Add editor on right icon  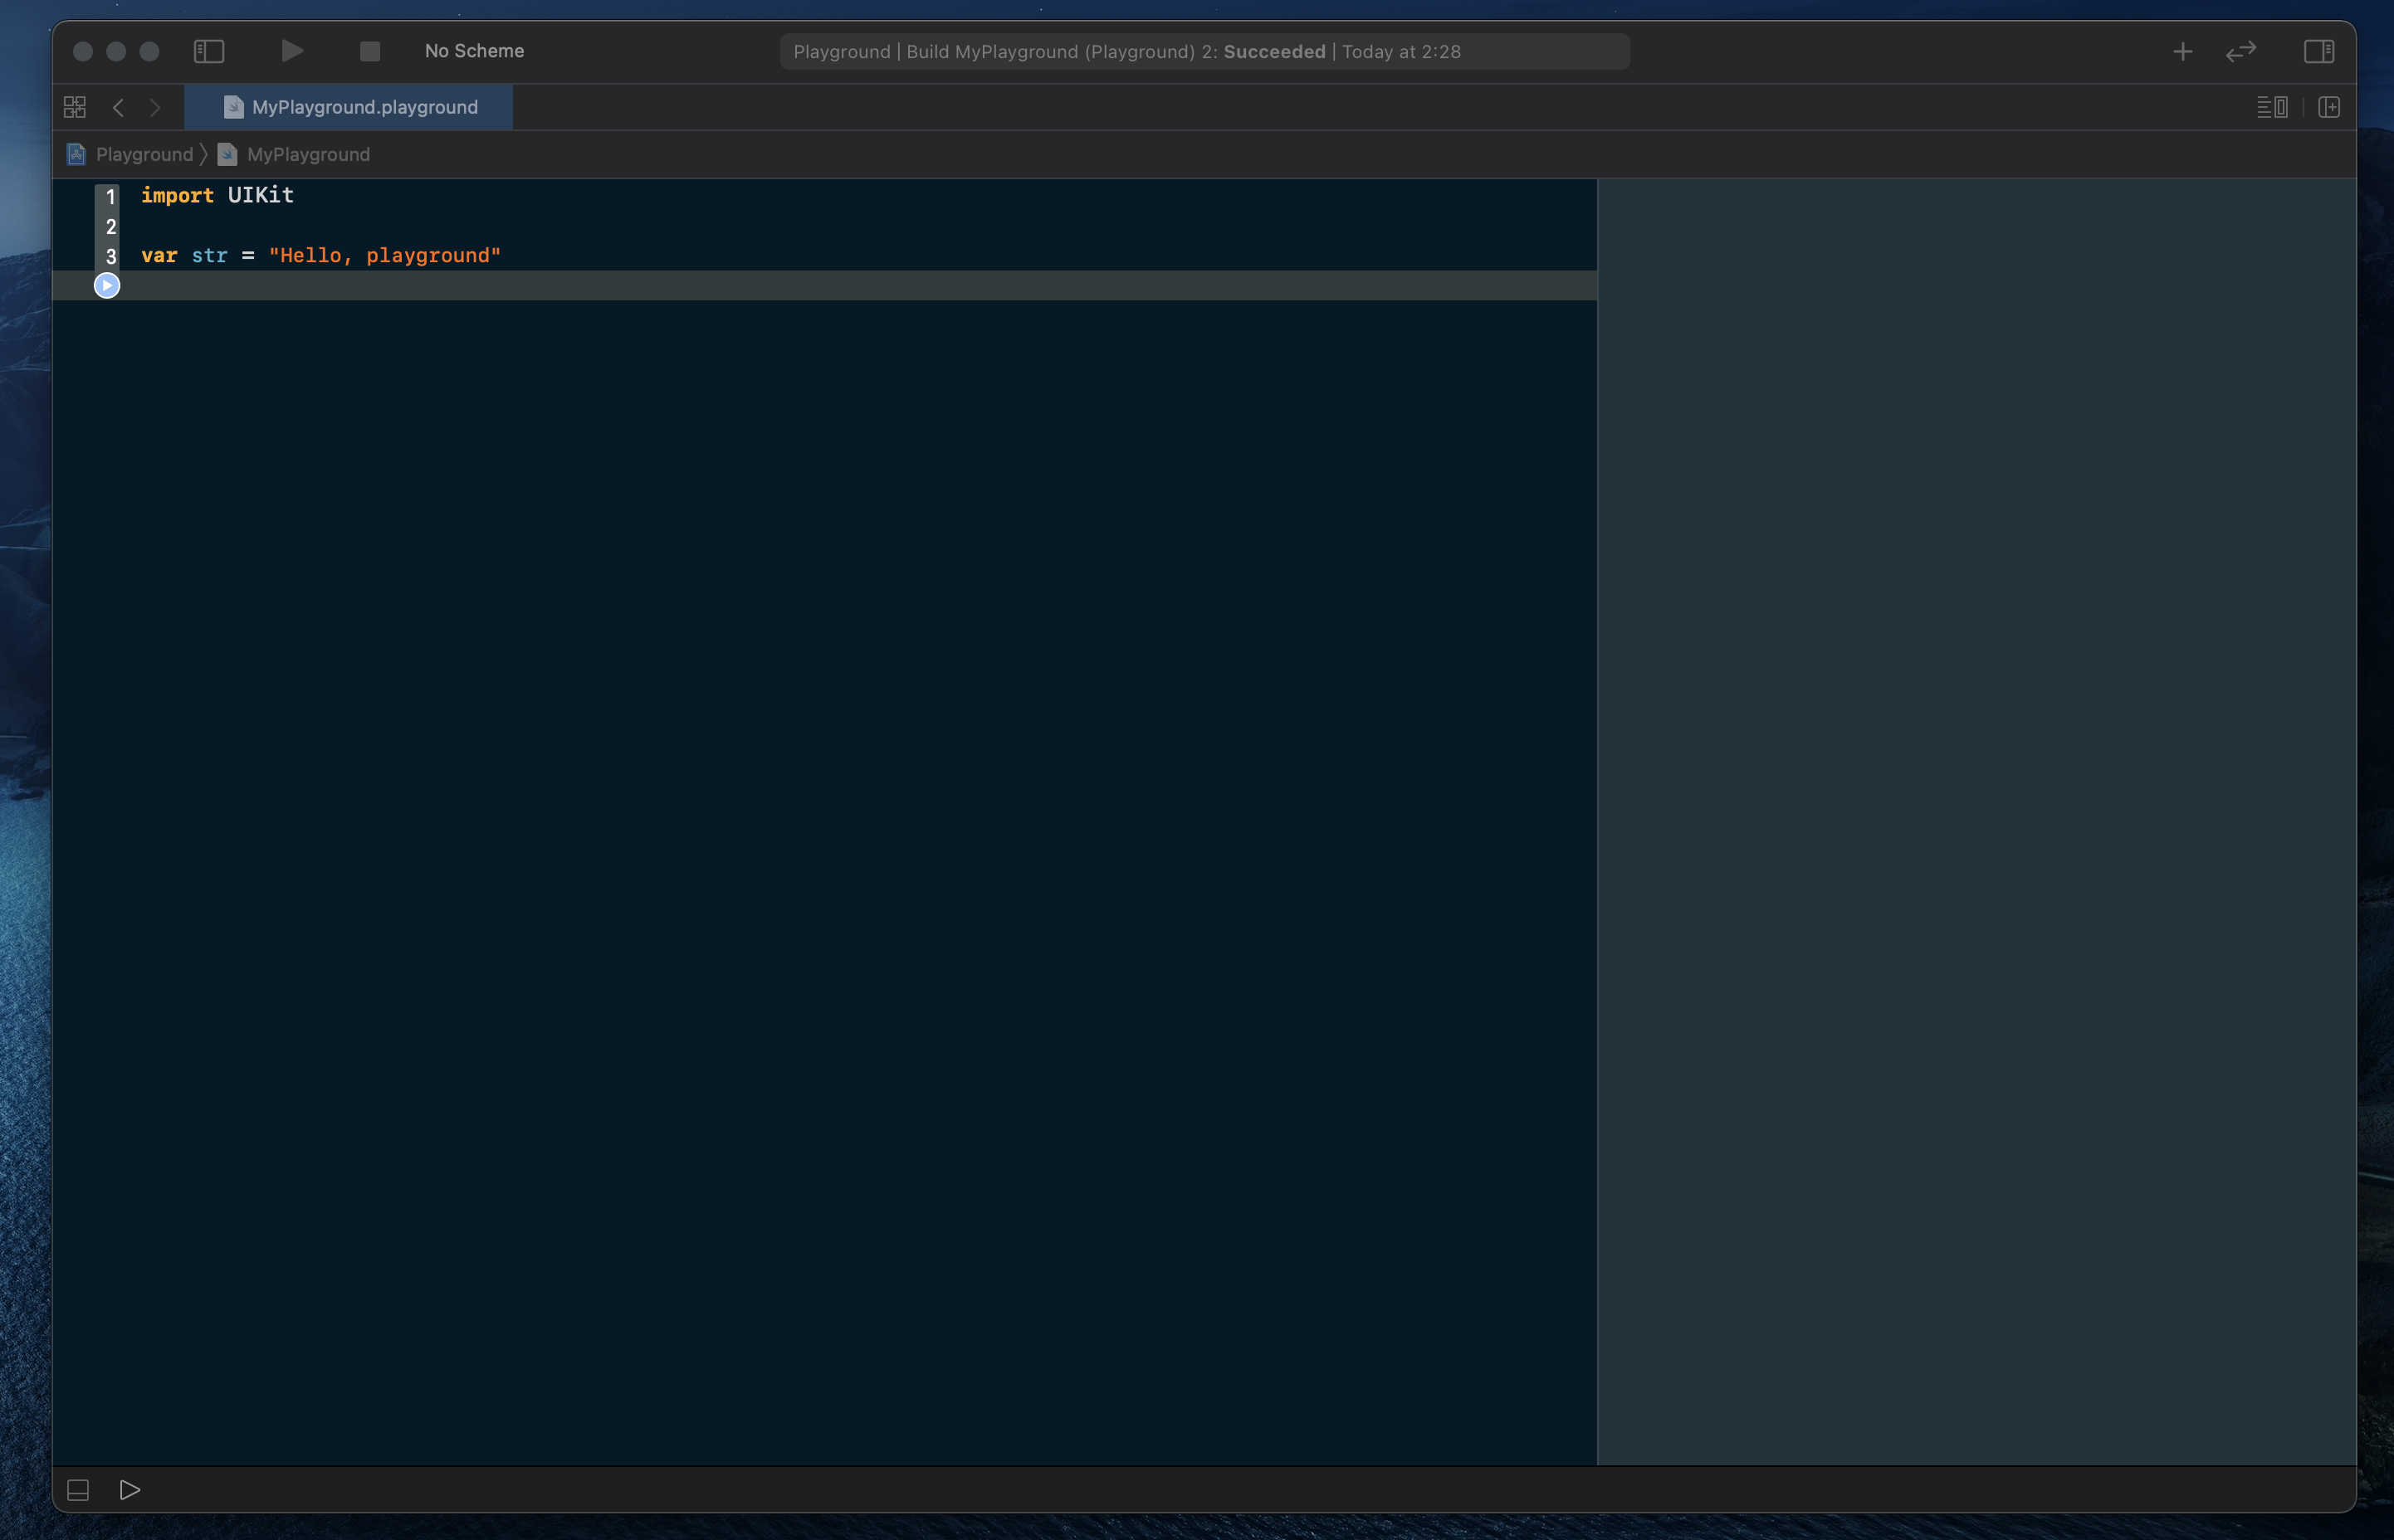(x=2328, y=107)
